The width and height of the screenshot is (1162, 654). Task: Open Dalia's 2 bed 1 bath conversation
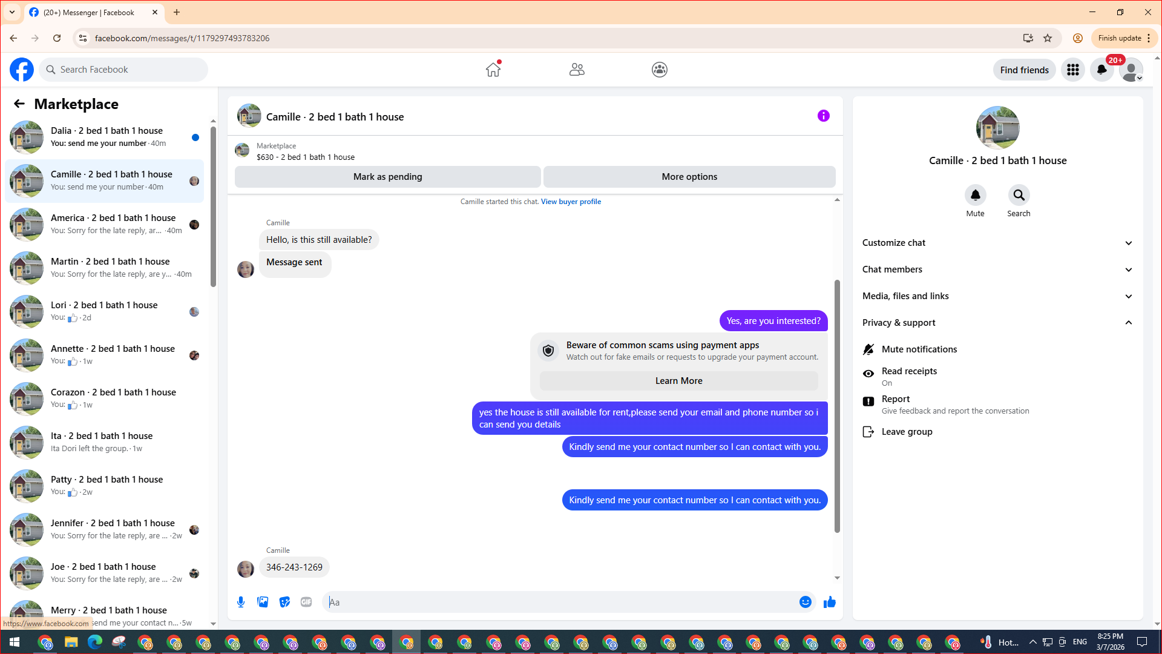[x=104, y=137]
